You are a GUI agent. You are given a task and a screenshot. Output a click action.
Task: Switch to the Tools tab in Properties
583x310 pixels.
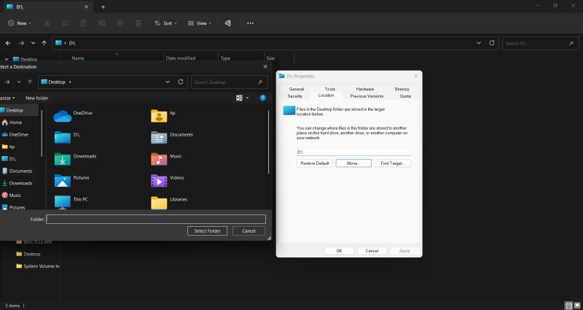coord(330,89)
